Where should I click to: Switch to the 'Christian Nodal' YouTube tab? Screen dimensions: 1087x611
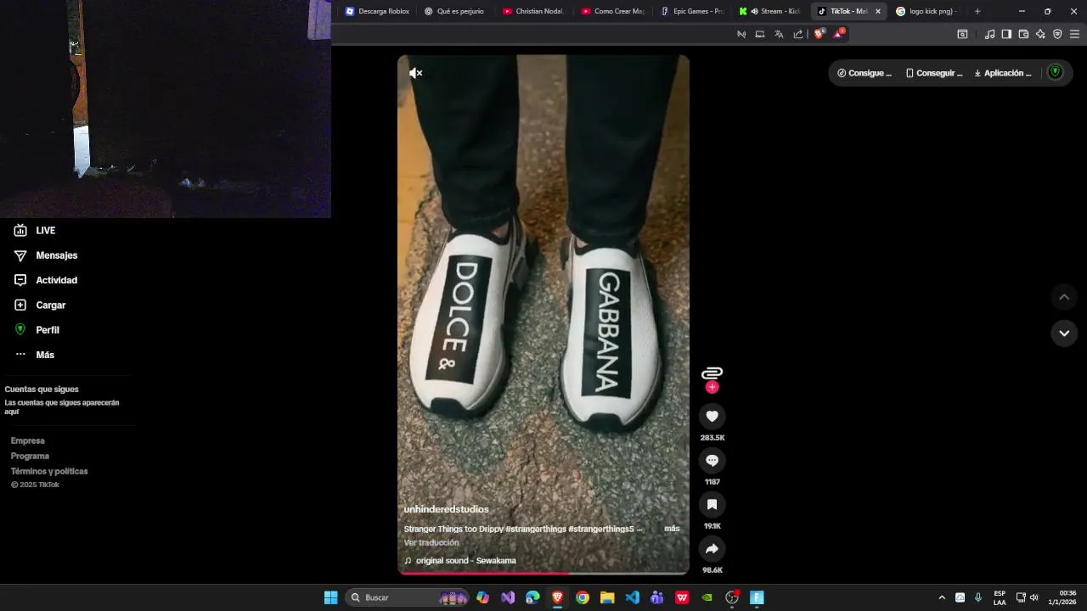[534, 11]
